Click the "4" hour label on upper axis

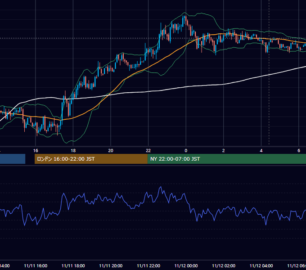[261, 150]
